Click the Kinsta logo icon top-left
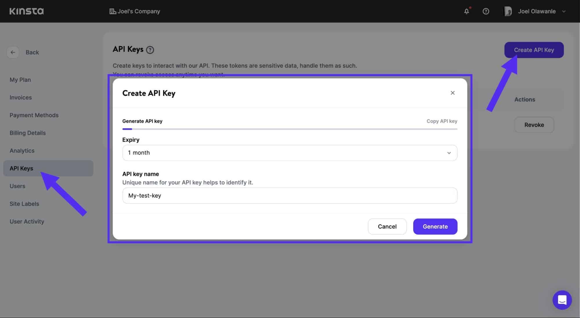 coord(26,11)
